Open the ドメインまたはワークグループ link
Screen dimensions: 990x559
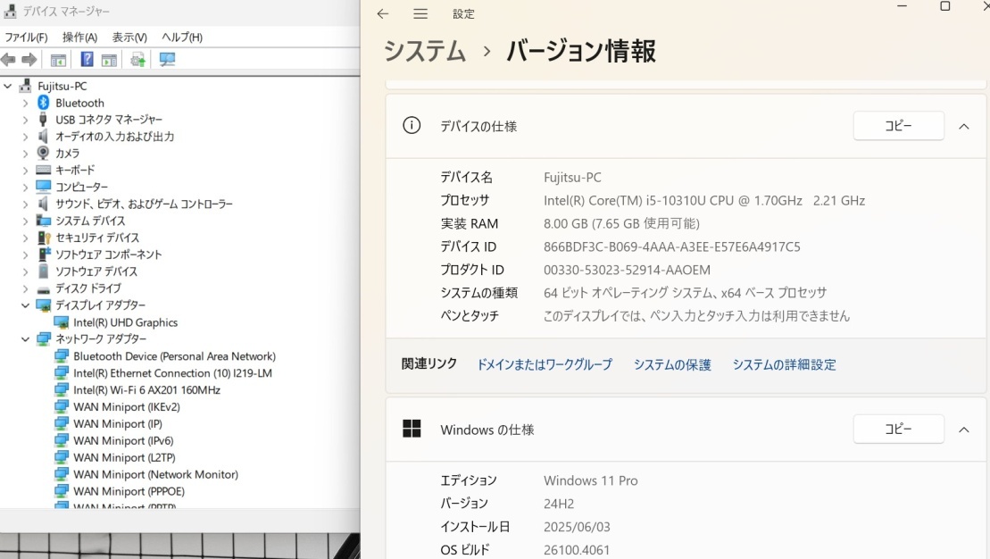545,364
